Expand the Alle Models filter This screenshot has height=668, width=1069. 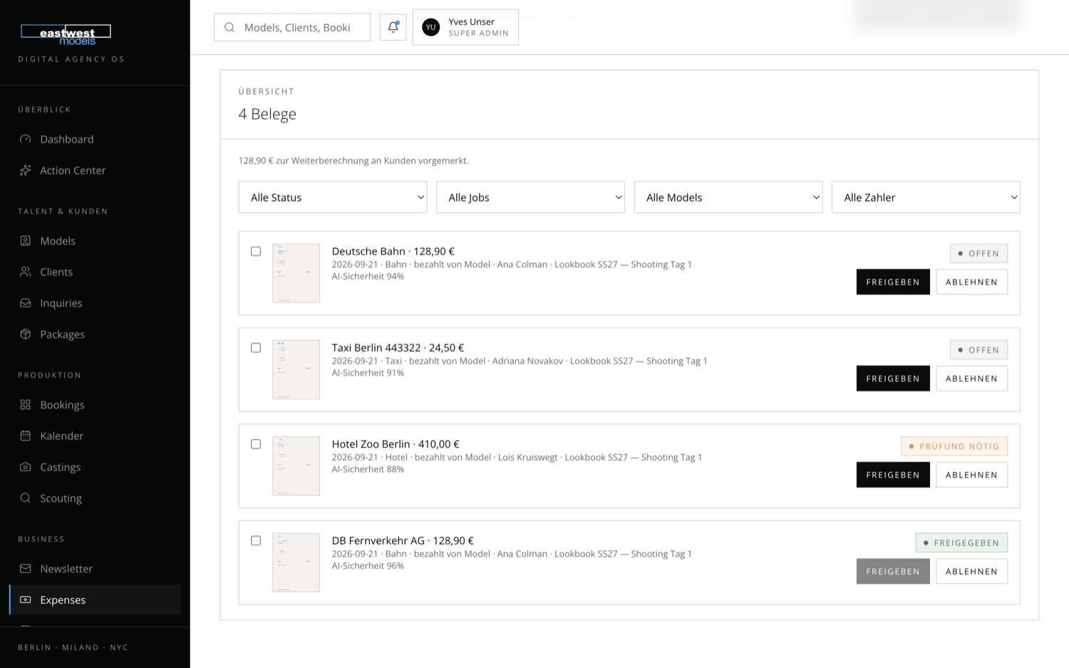pos(728,197)
